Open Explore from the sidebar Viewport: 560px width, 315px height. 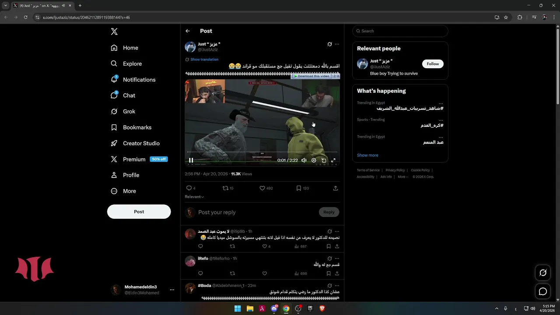point(126,63)
